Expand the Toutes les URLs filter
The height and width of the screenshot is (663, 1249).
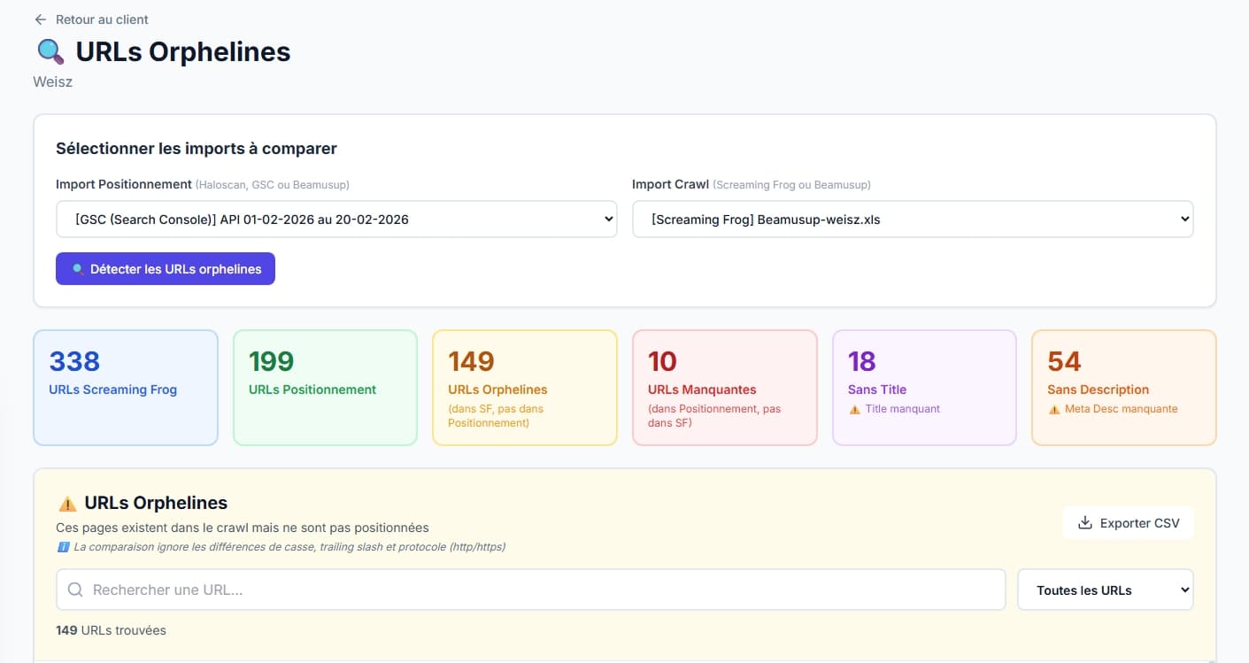[x=1105, y=590]
